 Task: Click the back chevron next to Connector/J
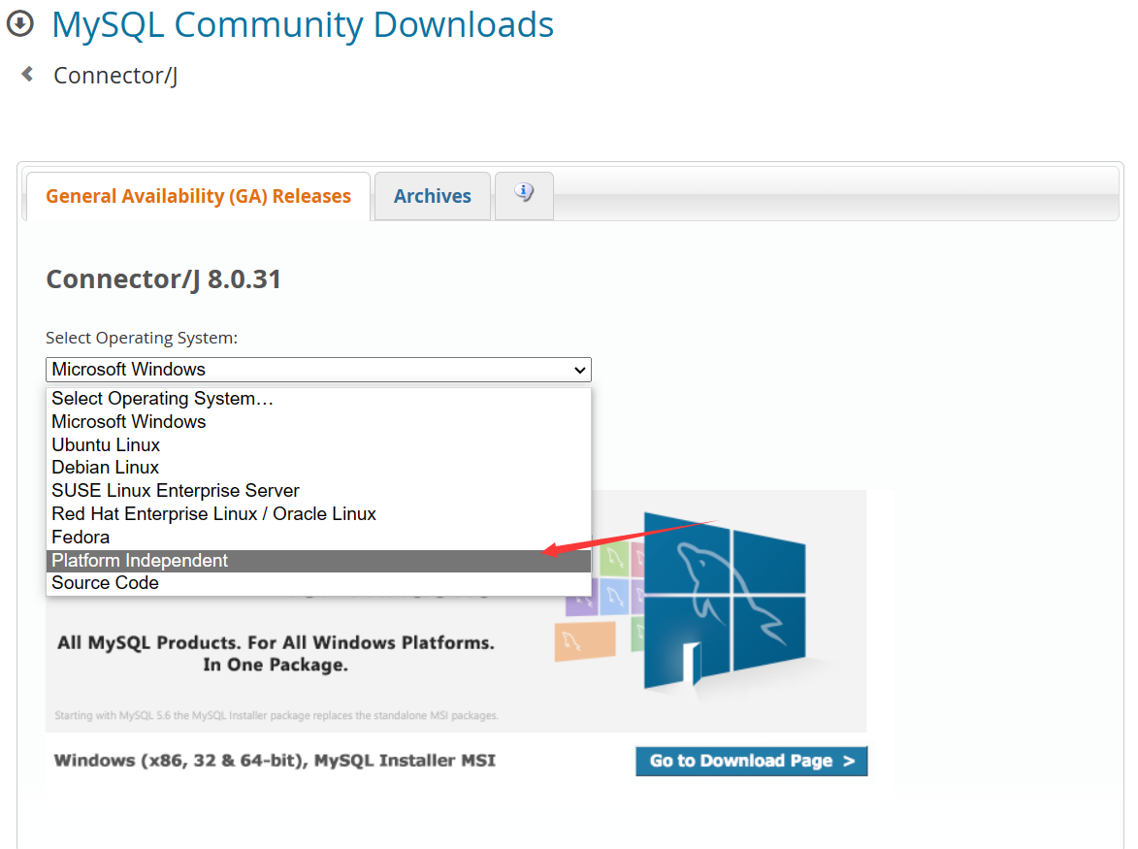27,74
